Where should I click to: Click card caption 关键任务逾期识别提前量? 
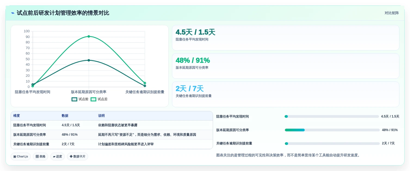pos(194,96)
